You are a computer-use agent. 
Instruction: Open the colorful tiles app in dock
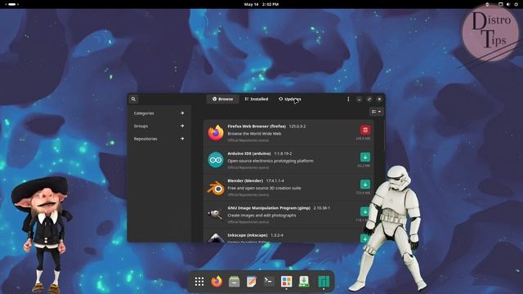286,282
